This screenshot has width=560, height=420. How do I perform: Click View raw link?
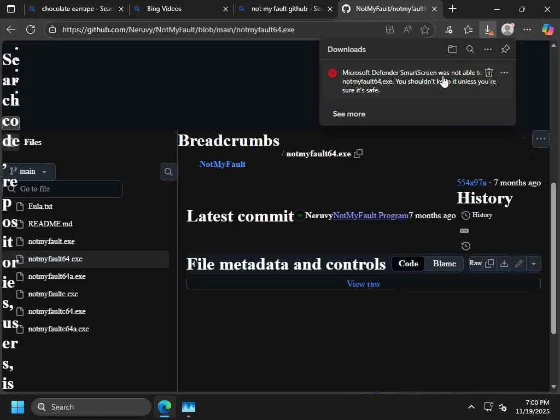coord(363,284)
